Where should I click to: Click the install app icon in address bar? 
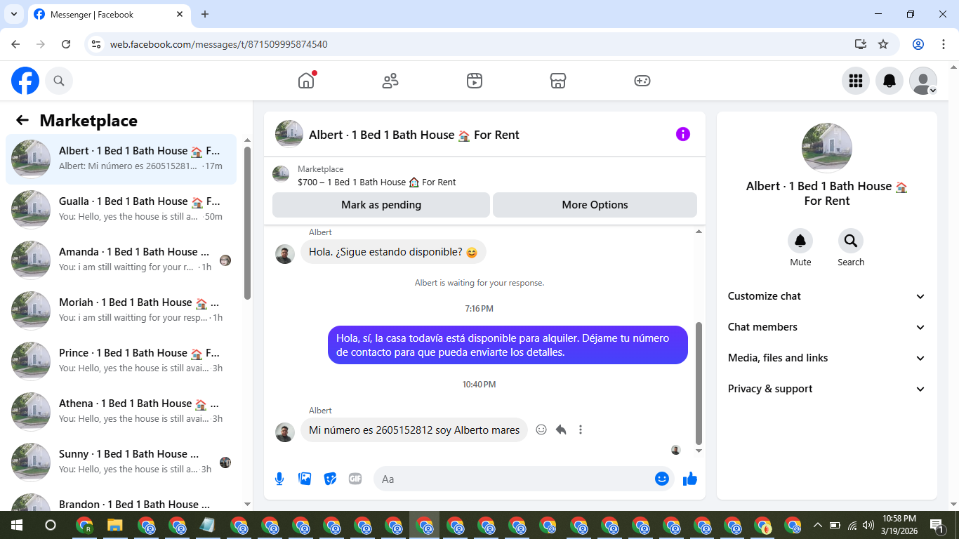861,44
